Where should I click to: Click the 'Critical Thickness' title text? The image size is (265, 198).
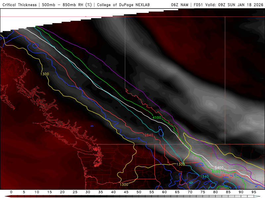point(20,5)
